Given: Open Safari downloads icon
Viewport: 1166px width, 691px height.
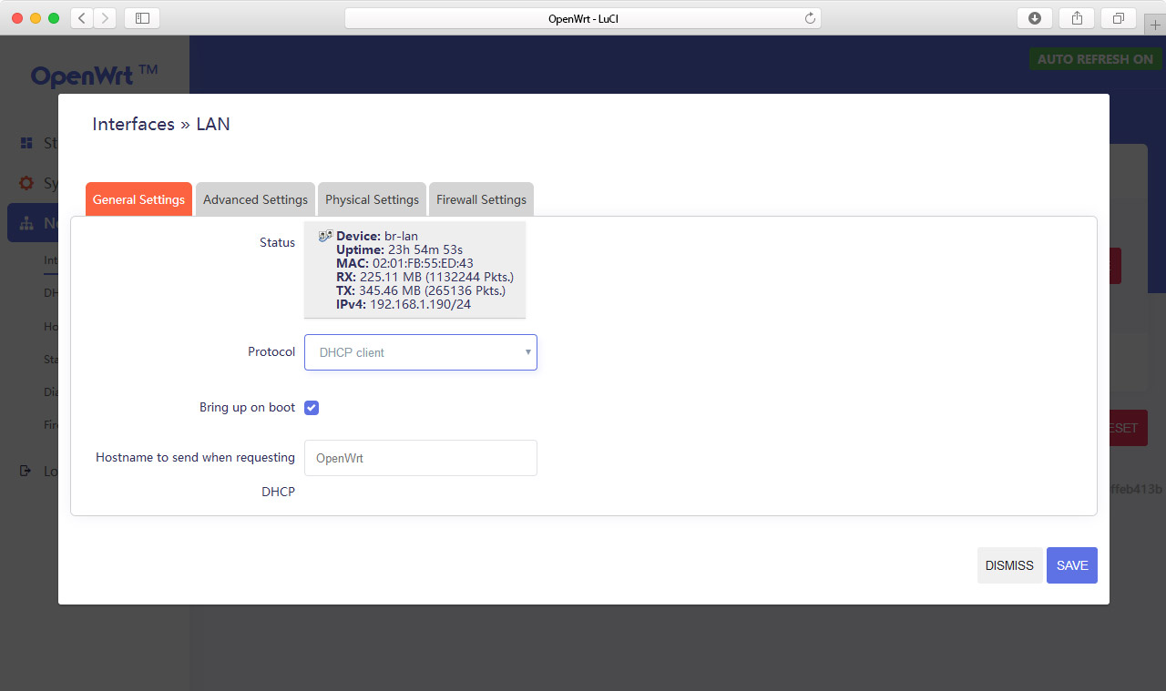Looking at the screenshot, I should pyautogui.click(x=1035, y=18).
